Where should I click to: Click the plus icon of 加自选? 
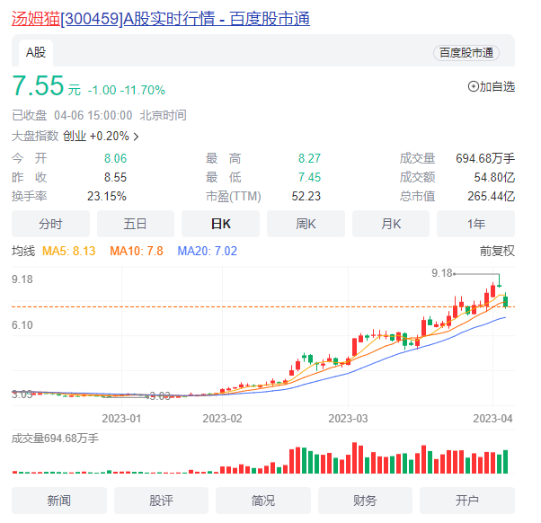pos(473,86)
